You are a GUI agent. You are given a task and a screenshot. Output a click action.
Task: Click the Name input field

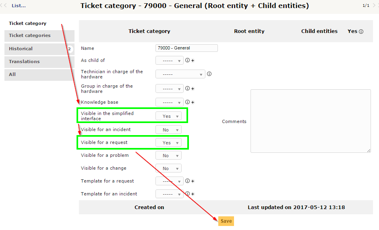point(186,48)
